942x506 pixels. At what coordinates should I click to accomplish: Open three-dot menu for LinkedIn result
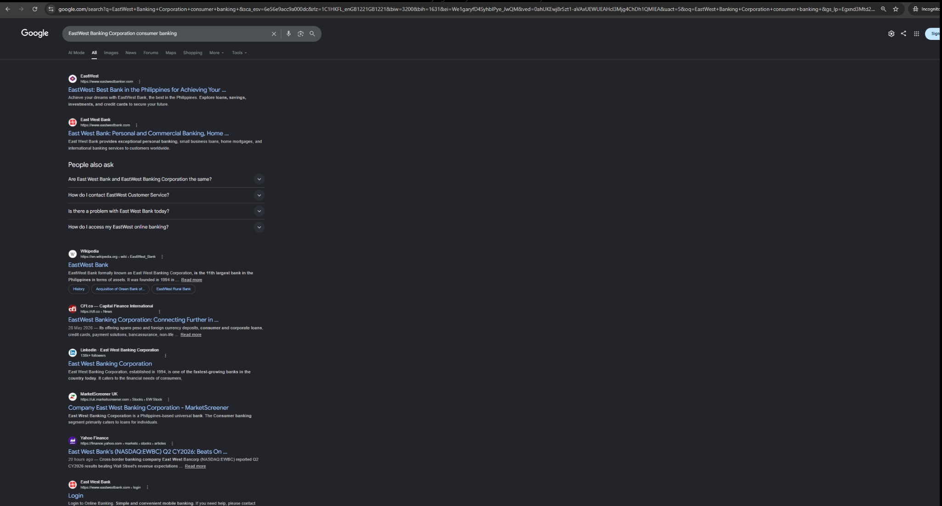pyautogui.click(x=165, y=356)
